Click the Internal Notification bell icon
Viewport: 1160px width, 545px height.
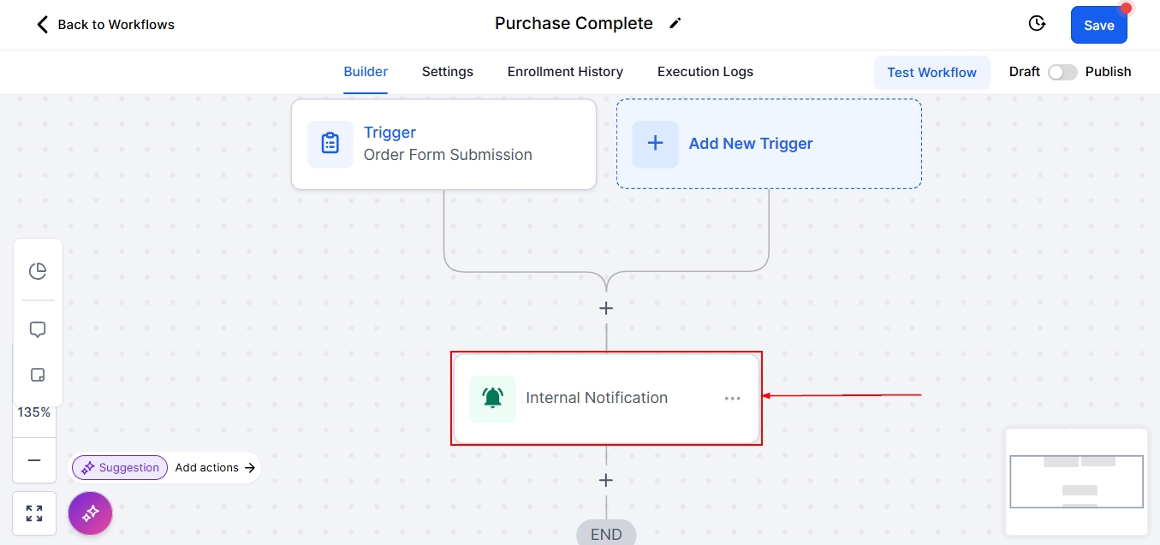coord(493,399)
